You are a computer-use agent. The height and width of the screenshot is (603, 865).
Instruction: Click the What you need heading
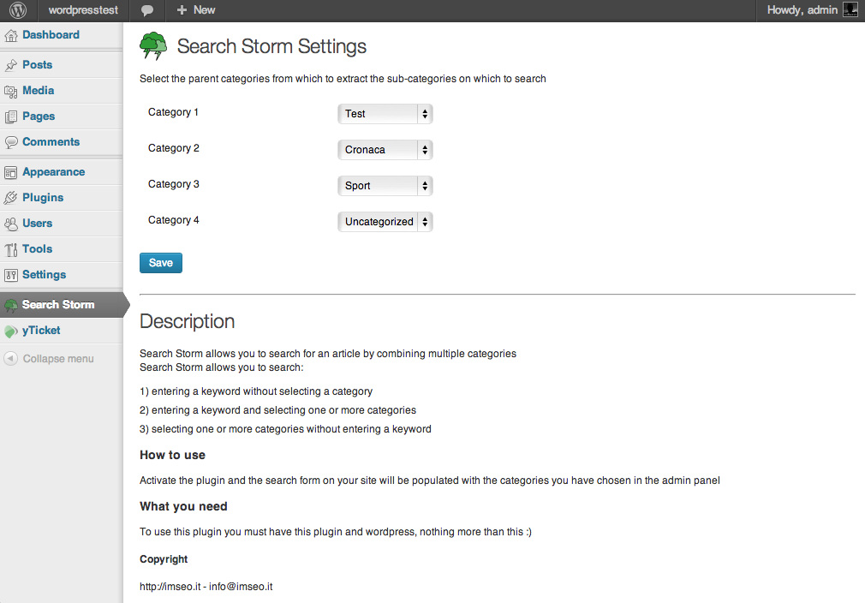(183, 506)
